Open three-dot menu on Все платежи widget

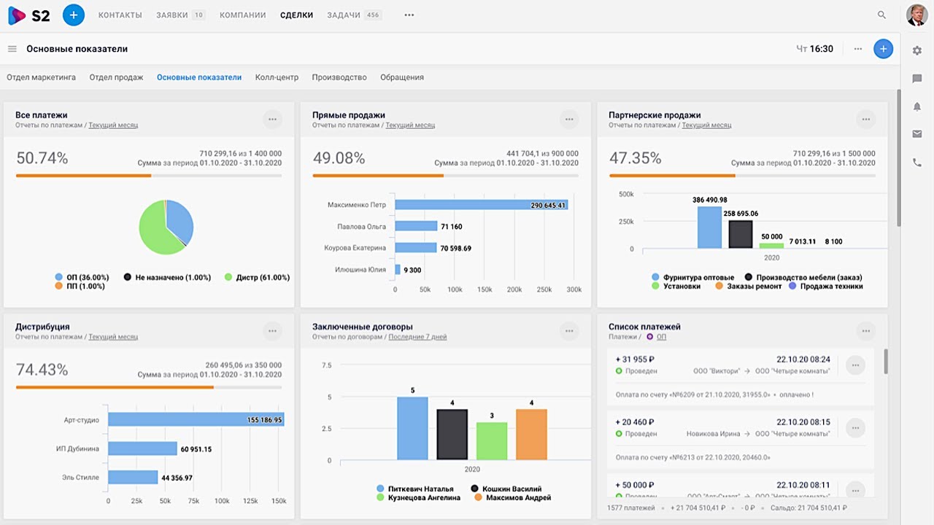[272, 120]
